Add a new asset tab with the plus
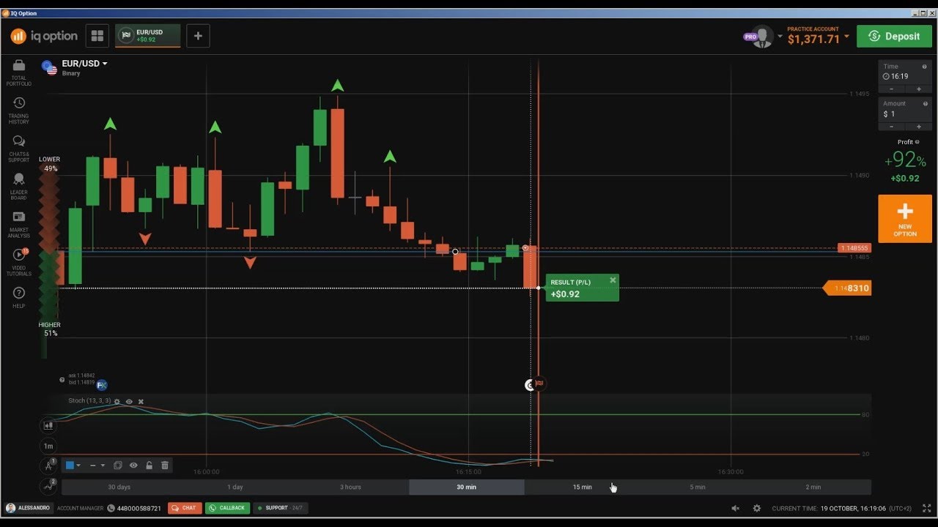Viewport: 938px width, 527px height. pos(198,36)
